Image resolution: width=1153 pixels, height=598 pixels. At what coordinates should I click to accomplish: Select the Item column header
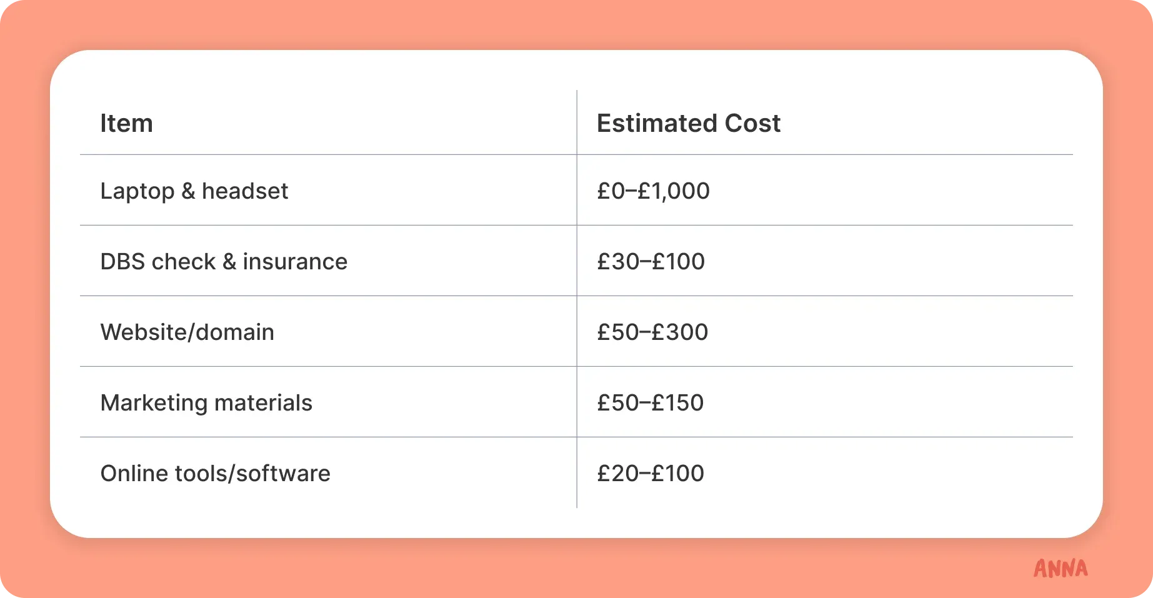[x=126, y=123]
